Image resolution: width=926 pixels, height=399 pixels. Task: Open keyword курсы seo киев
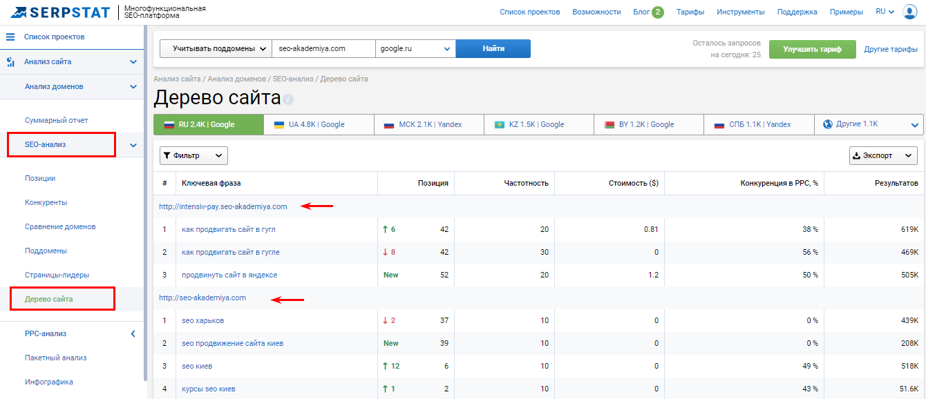coord(209,389)
